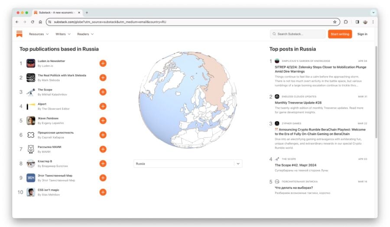Open a new browser tab with plus
The width and height of the screenshot is (390, 227).
click(x=87, y=13)
